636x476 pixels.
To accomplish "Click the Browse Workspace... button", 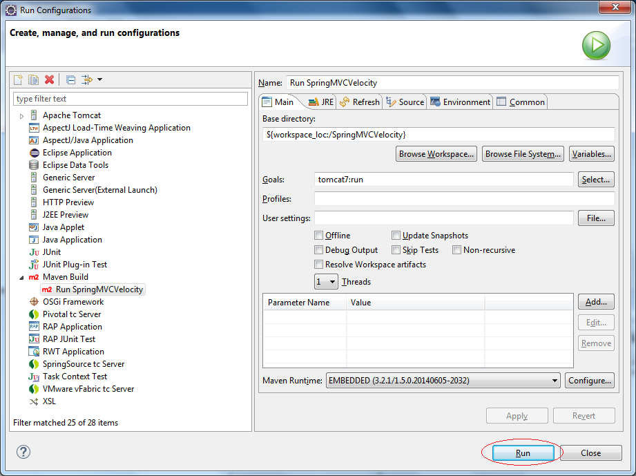I will tap(436, 154).
